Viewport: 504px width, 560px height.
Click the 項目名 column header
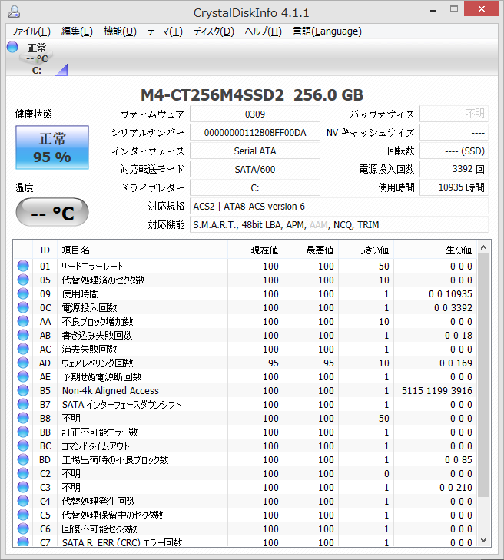coord(143,250)
